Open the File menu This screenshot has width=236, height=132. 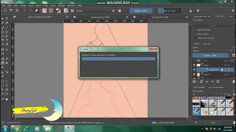[x=4, y=5]
